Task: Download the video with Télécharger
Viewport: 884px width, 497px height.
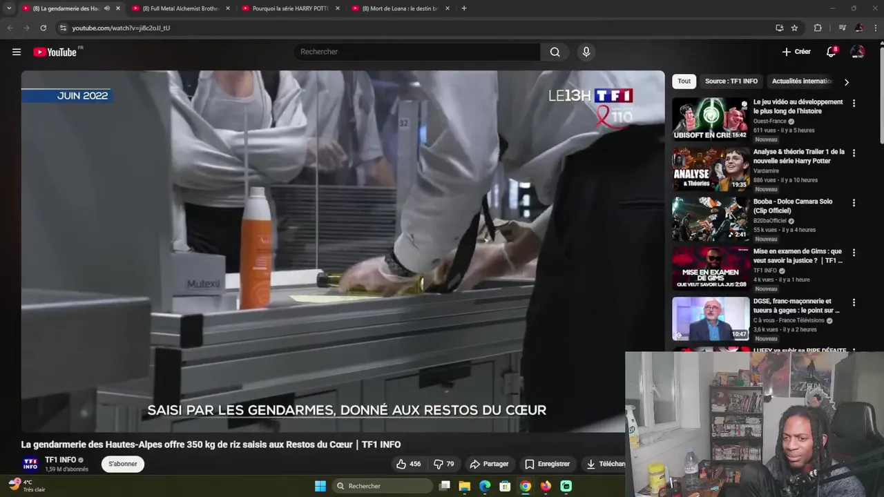Action: [x=603, y=464]
